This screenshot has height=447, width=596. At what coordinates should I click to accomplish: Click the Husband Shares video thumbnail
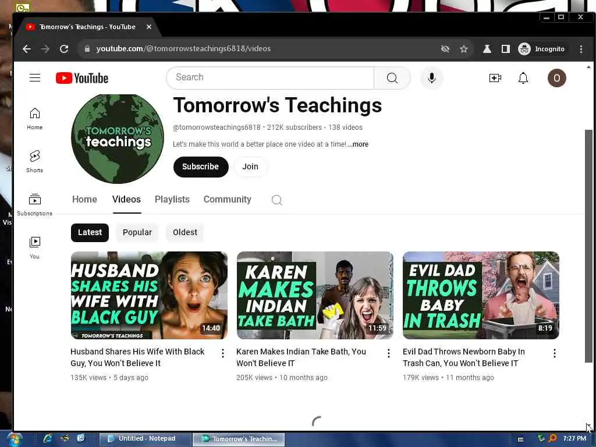149,295
